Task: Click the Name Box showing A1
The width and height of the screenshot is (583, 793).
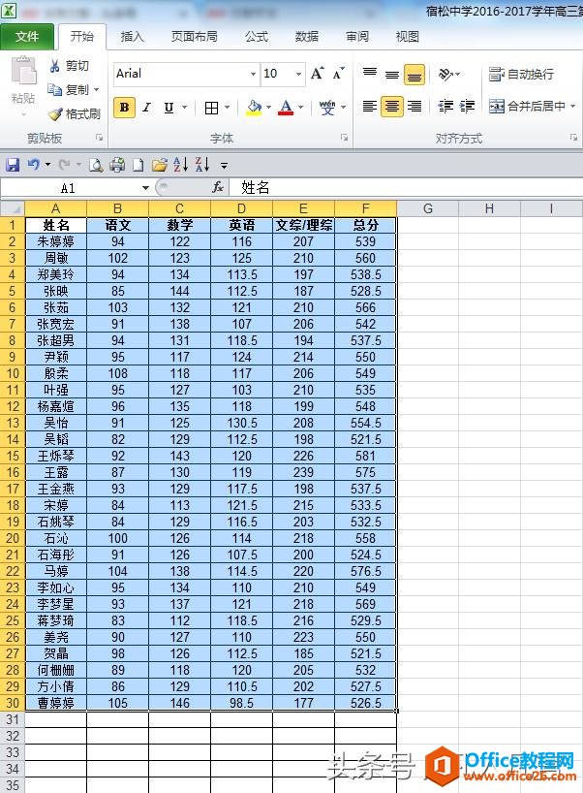Action: click(x=70, y=188)
